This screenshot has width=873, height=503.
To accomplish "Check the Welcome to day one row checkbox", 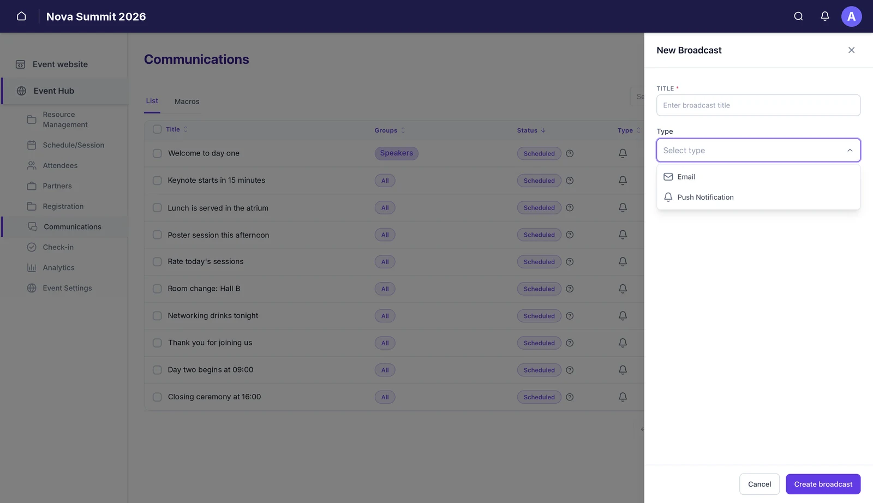I will (x=157, y=153).
